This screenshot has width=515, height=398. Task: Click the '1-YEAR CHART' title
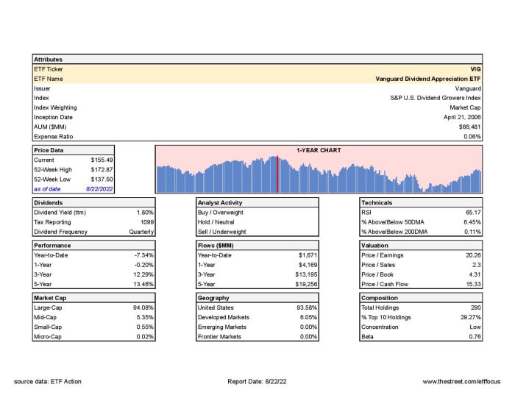319,150
